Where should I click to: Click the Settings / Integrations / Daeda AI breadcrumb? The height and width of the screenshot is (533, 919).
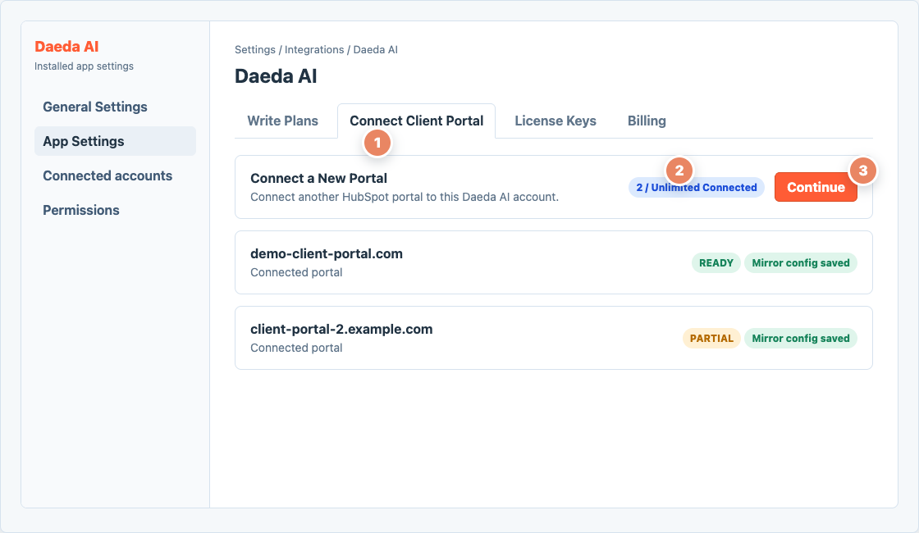coord(316,50)
